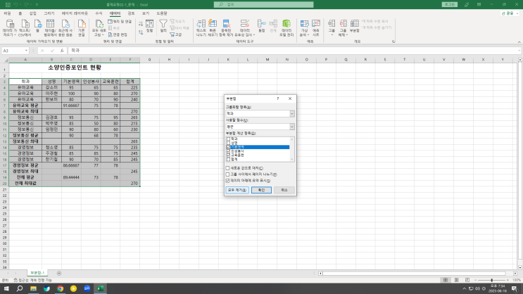The image size is (523, 294).
Task: Select the Data Validation (데이터 유효성 검사) icon
Action: (x=244, y=28)
